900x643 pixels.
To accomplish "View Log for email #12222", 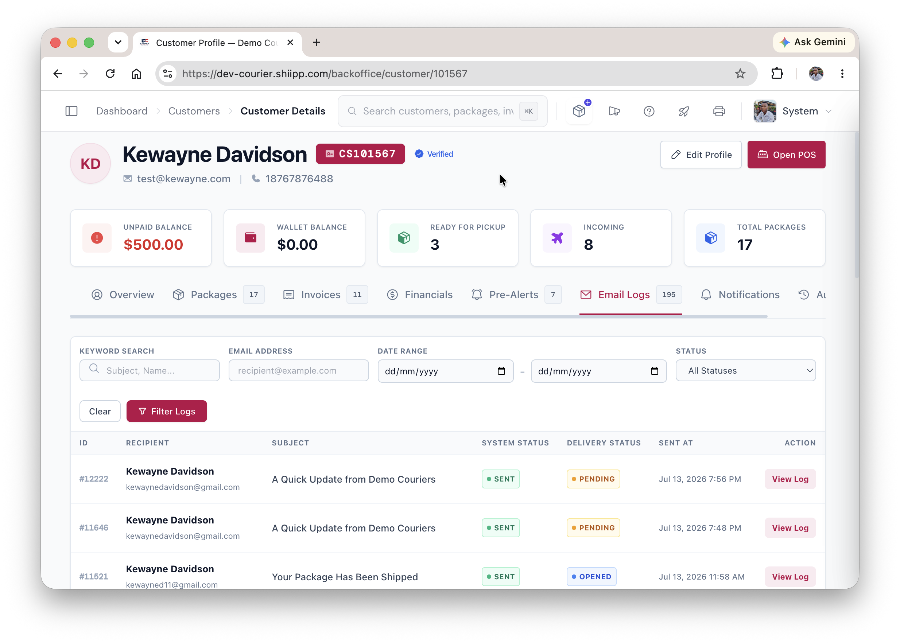I will coord(790,479).
